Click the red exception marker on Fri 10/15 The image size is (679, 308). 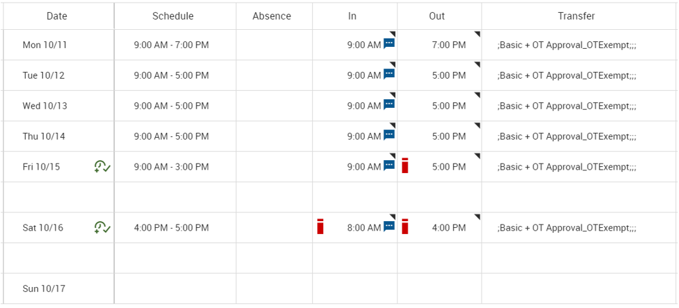click(x=405, y=166)
